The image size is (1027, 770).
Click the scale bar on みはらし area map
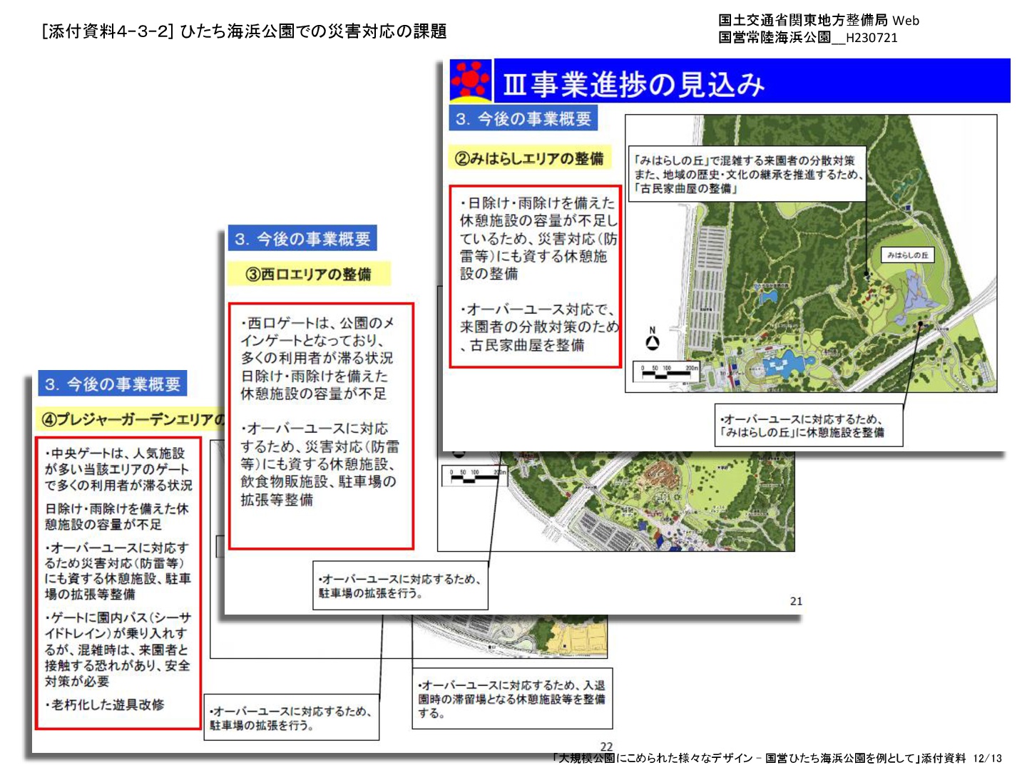coord(668,371)
